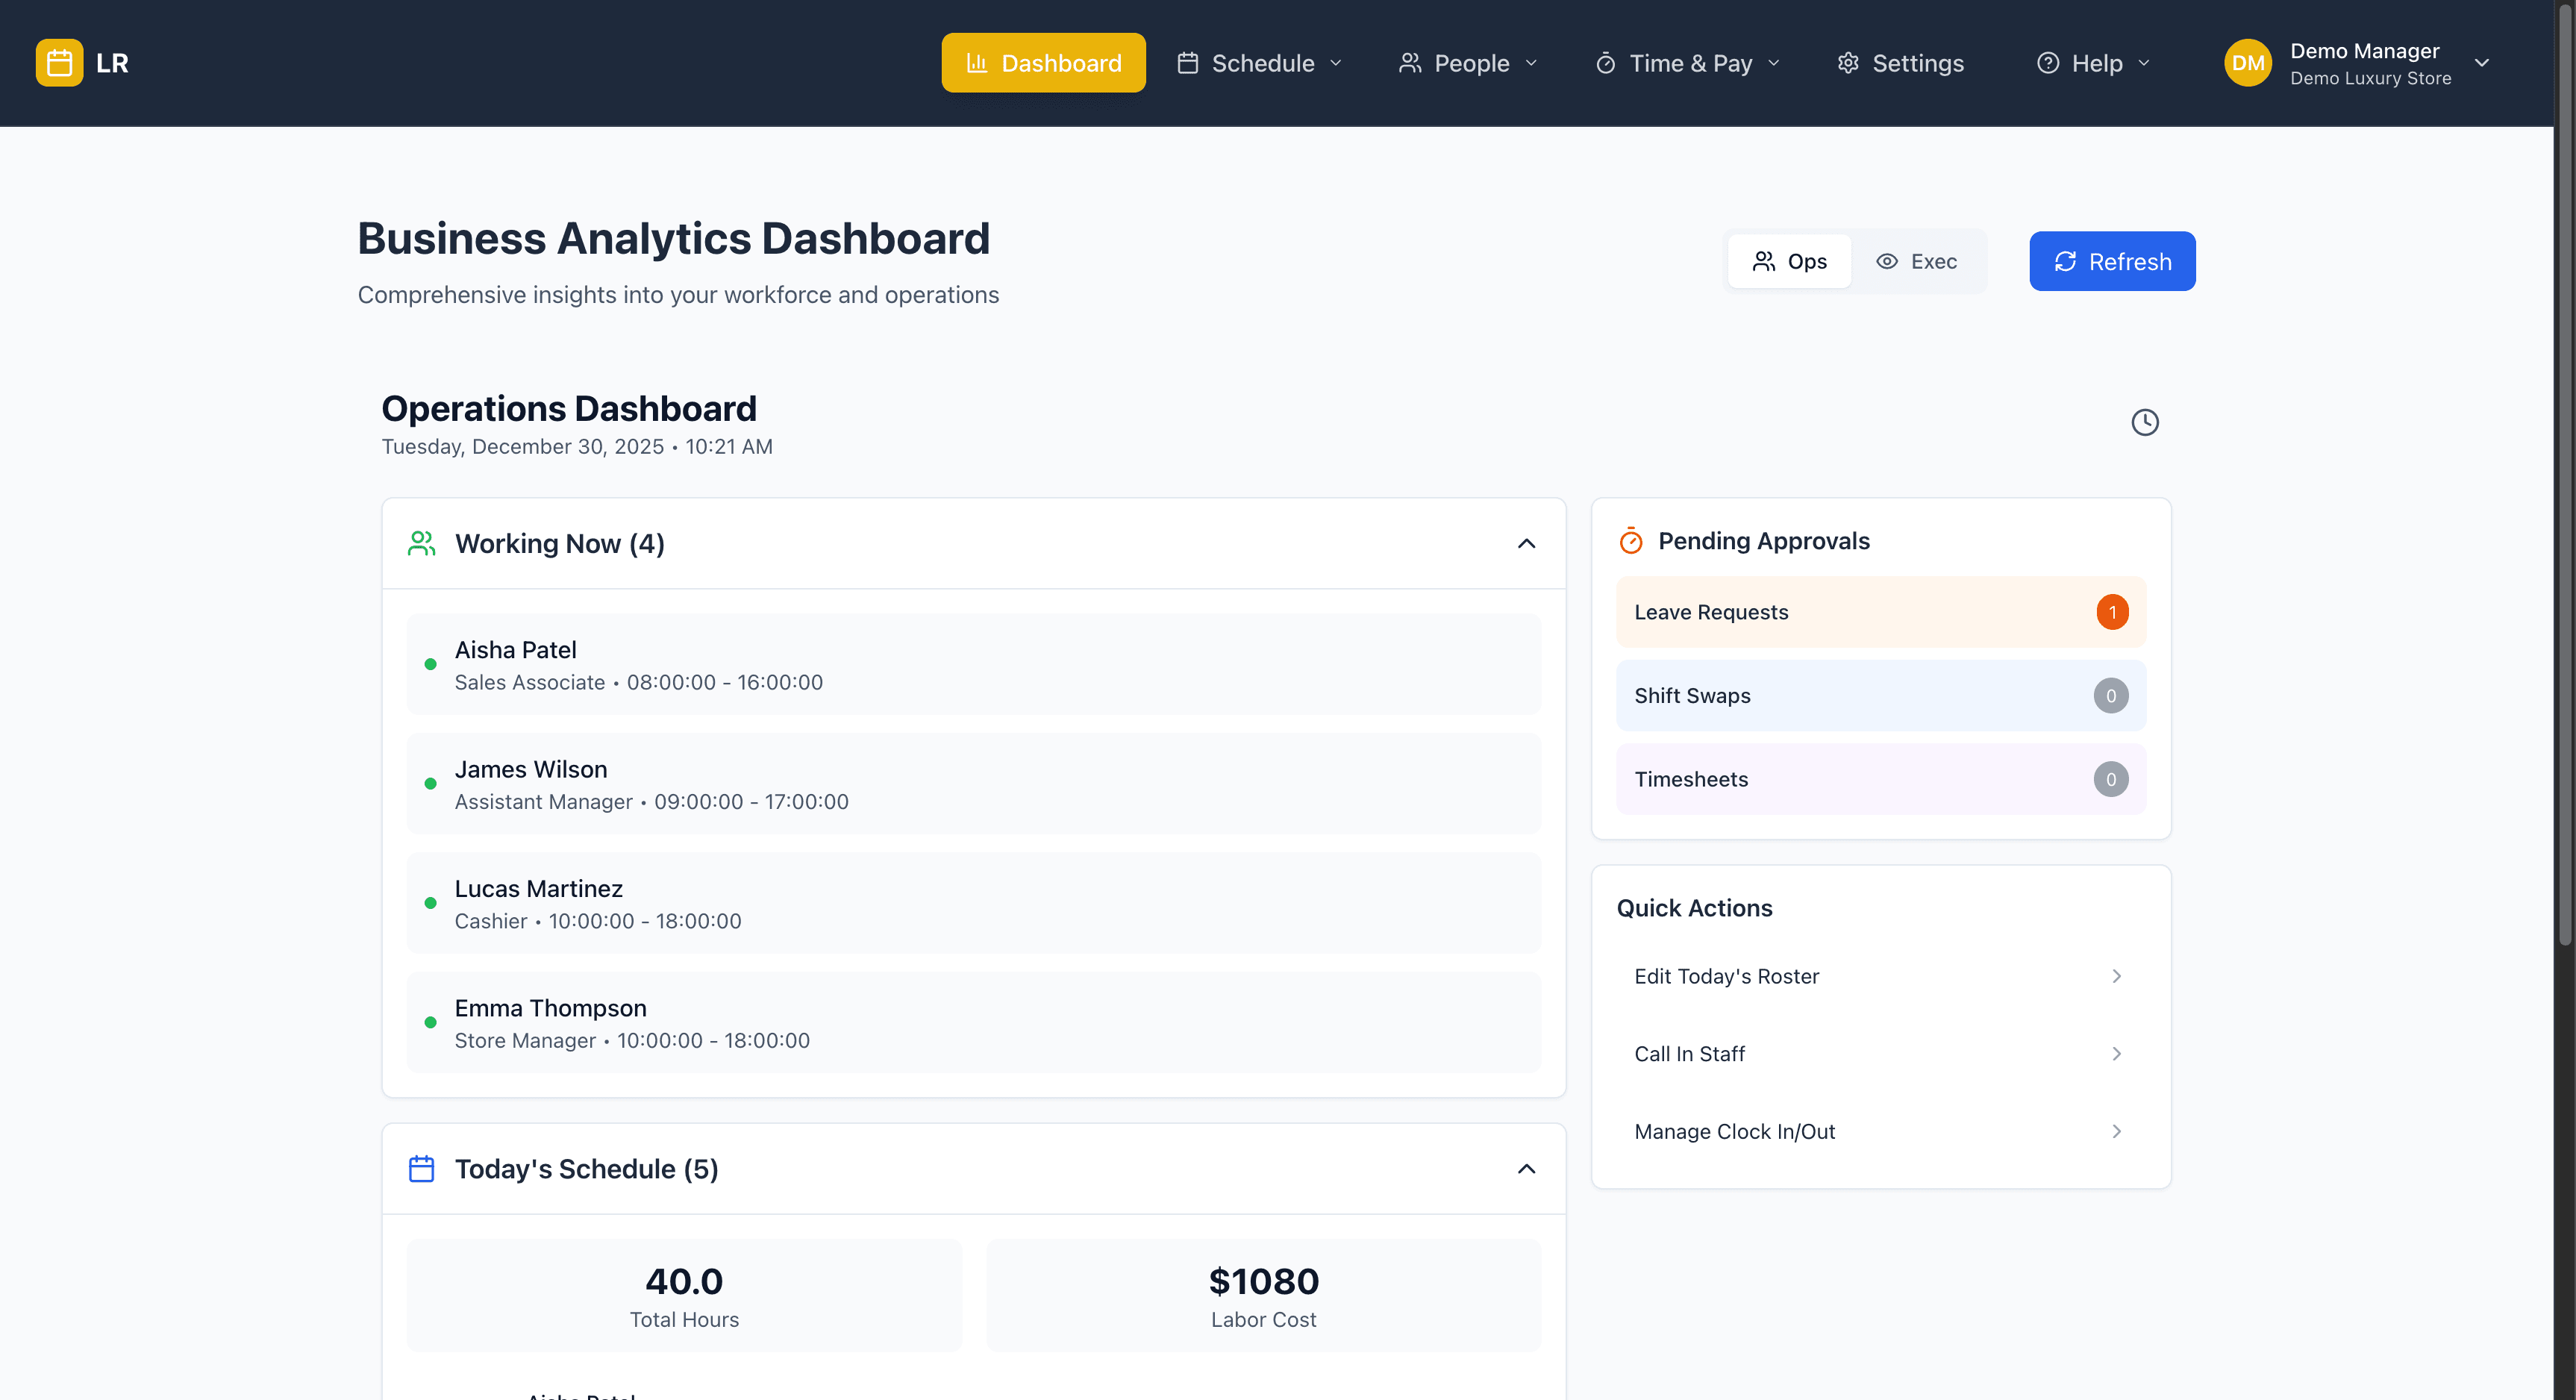
Task: Select the clock history icon near Operations Dashboard
Action: tap(2144, 422)
